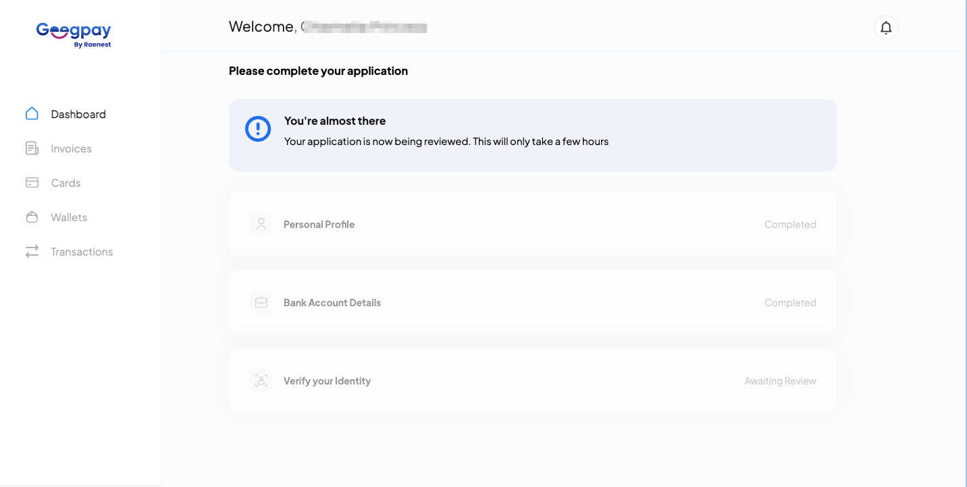This screenshot has height=487, width=967.
Task: Click the "You're almost there" heading
Action: pyautogui.click(x=335, y=121)
